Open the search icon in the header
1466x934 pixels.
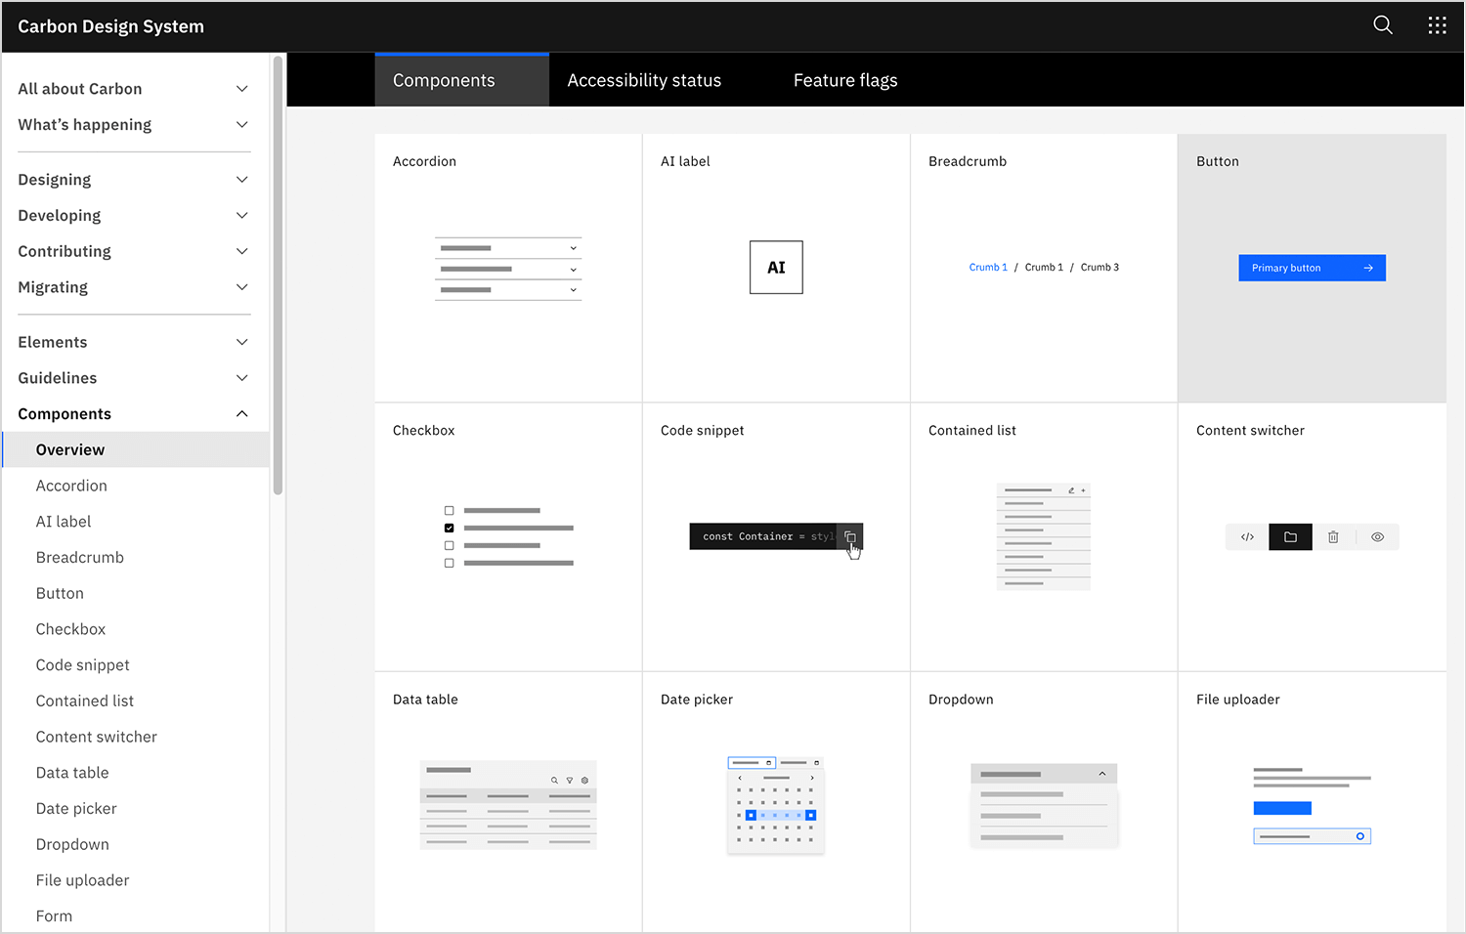pyautogui.click(x=1382, y=25)
